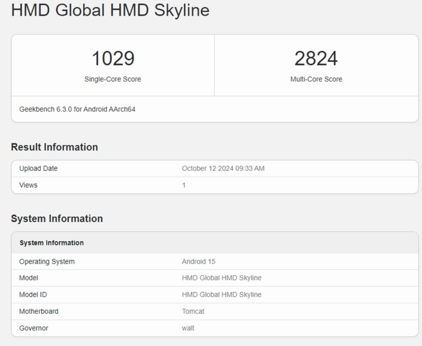Select the walt governor value
Screen dimensions: 422x346
coord(188,328)
